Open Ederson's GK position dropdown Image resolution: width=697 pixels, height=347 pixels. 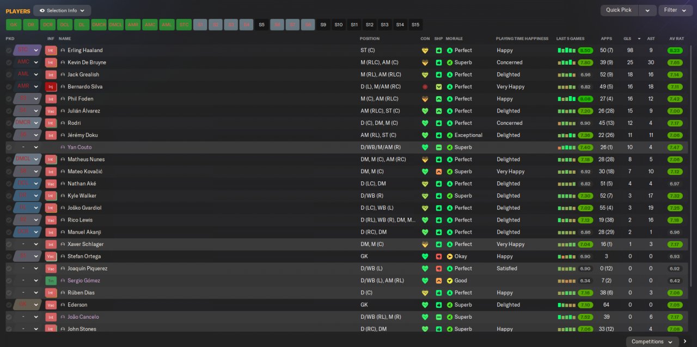click(28, 305)
